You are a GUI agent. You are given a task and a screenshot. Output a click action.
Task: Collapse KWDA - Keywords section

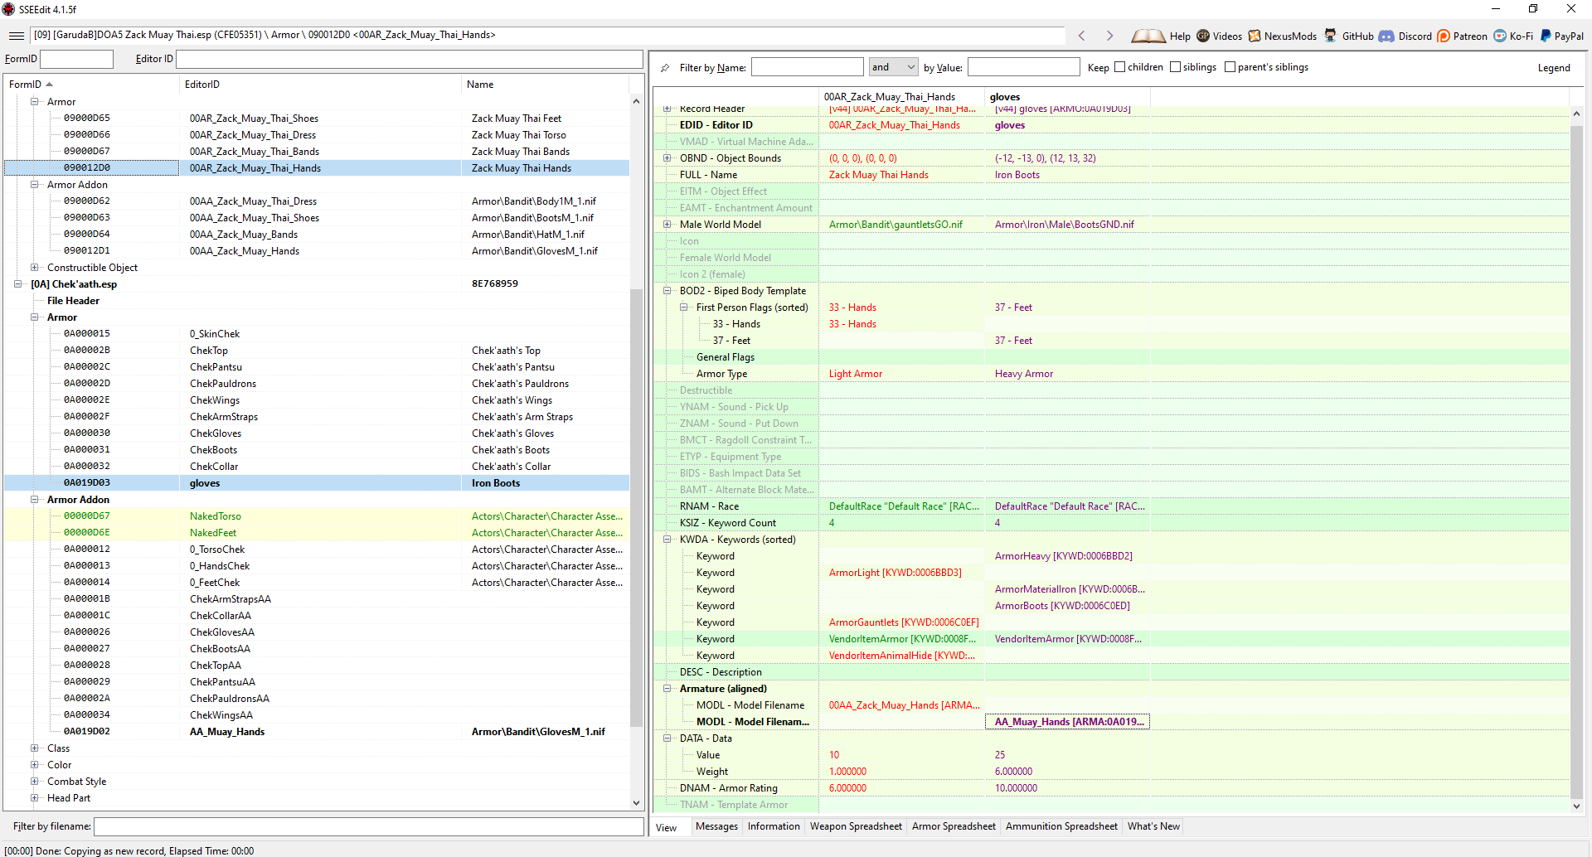point(667,540)
